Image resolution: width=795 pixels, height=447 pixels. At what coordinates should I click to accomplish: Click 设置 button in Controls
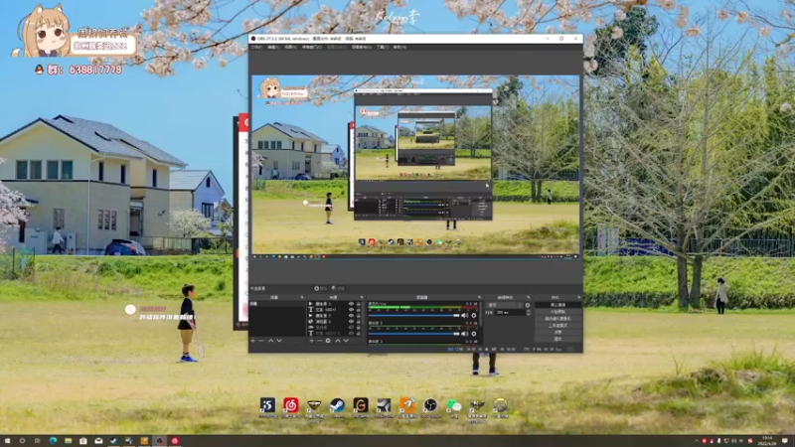[x=558, y=332]
